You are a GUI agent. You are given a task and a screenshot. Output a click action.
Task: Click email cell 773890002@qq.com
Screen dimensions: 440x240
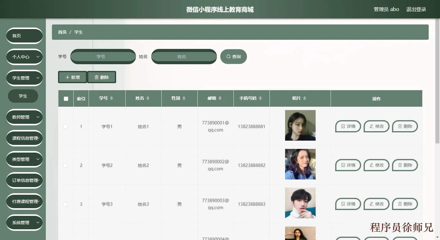point(215,165)
